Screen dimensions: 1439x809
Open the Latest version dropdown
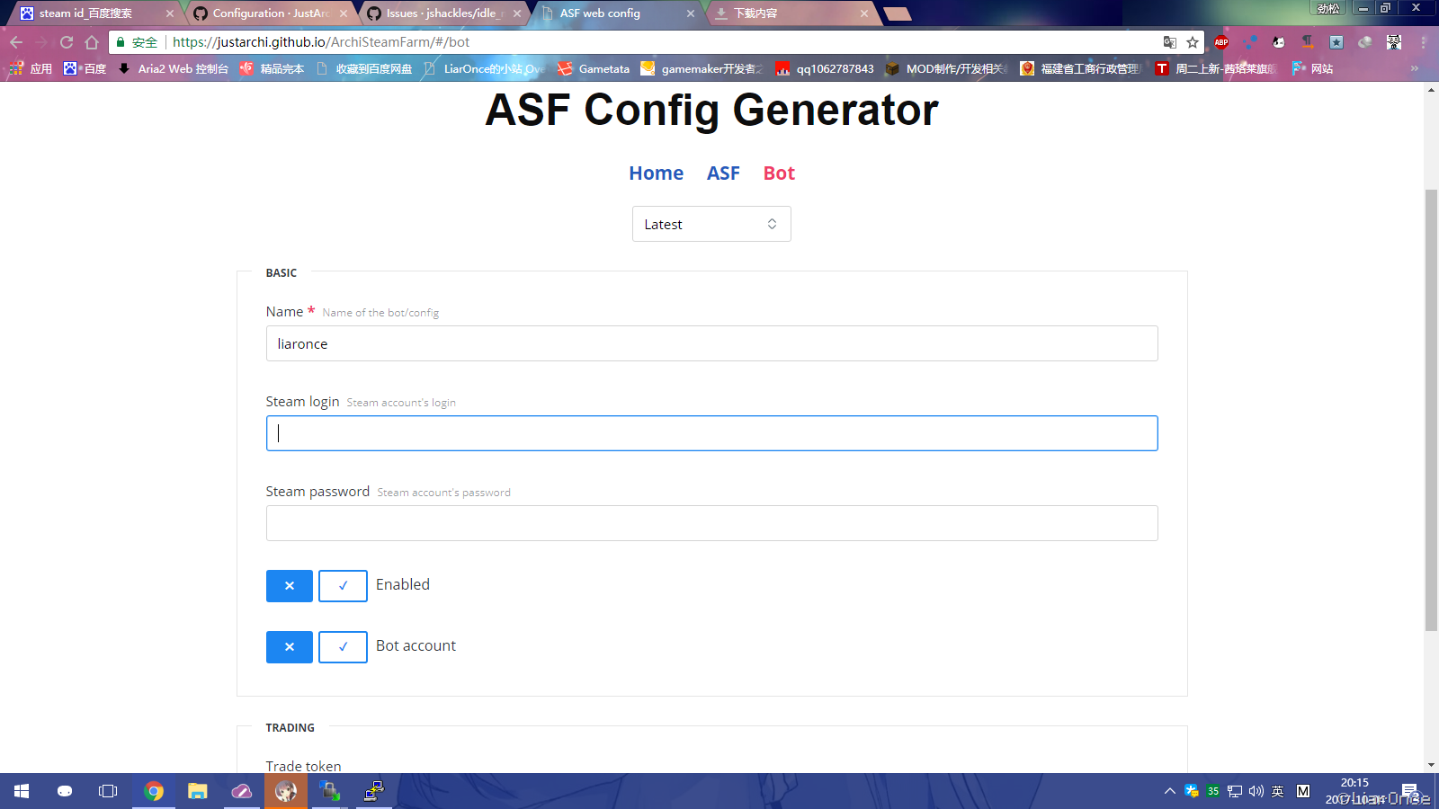pos(711,224)
